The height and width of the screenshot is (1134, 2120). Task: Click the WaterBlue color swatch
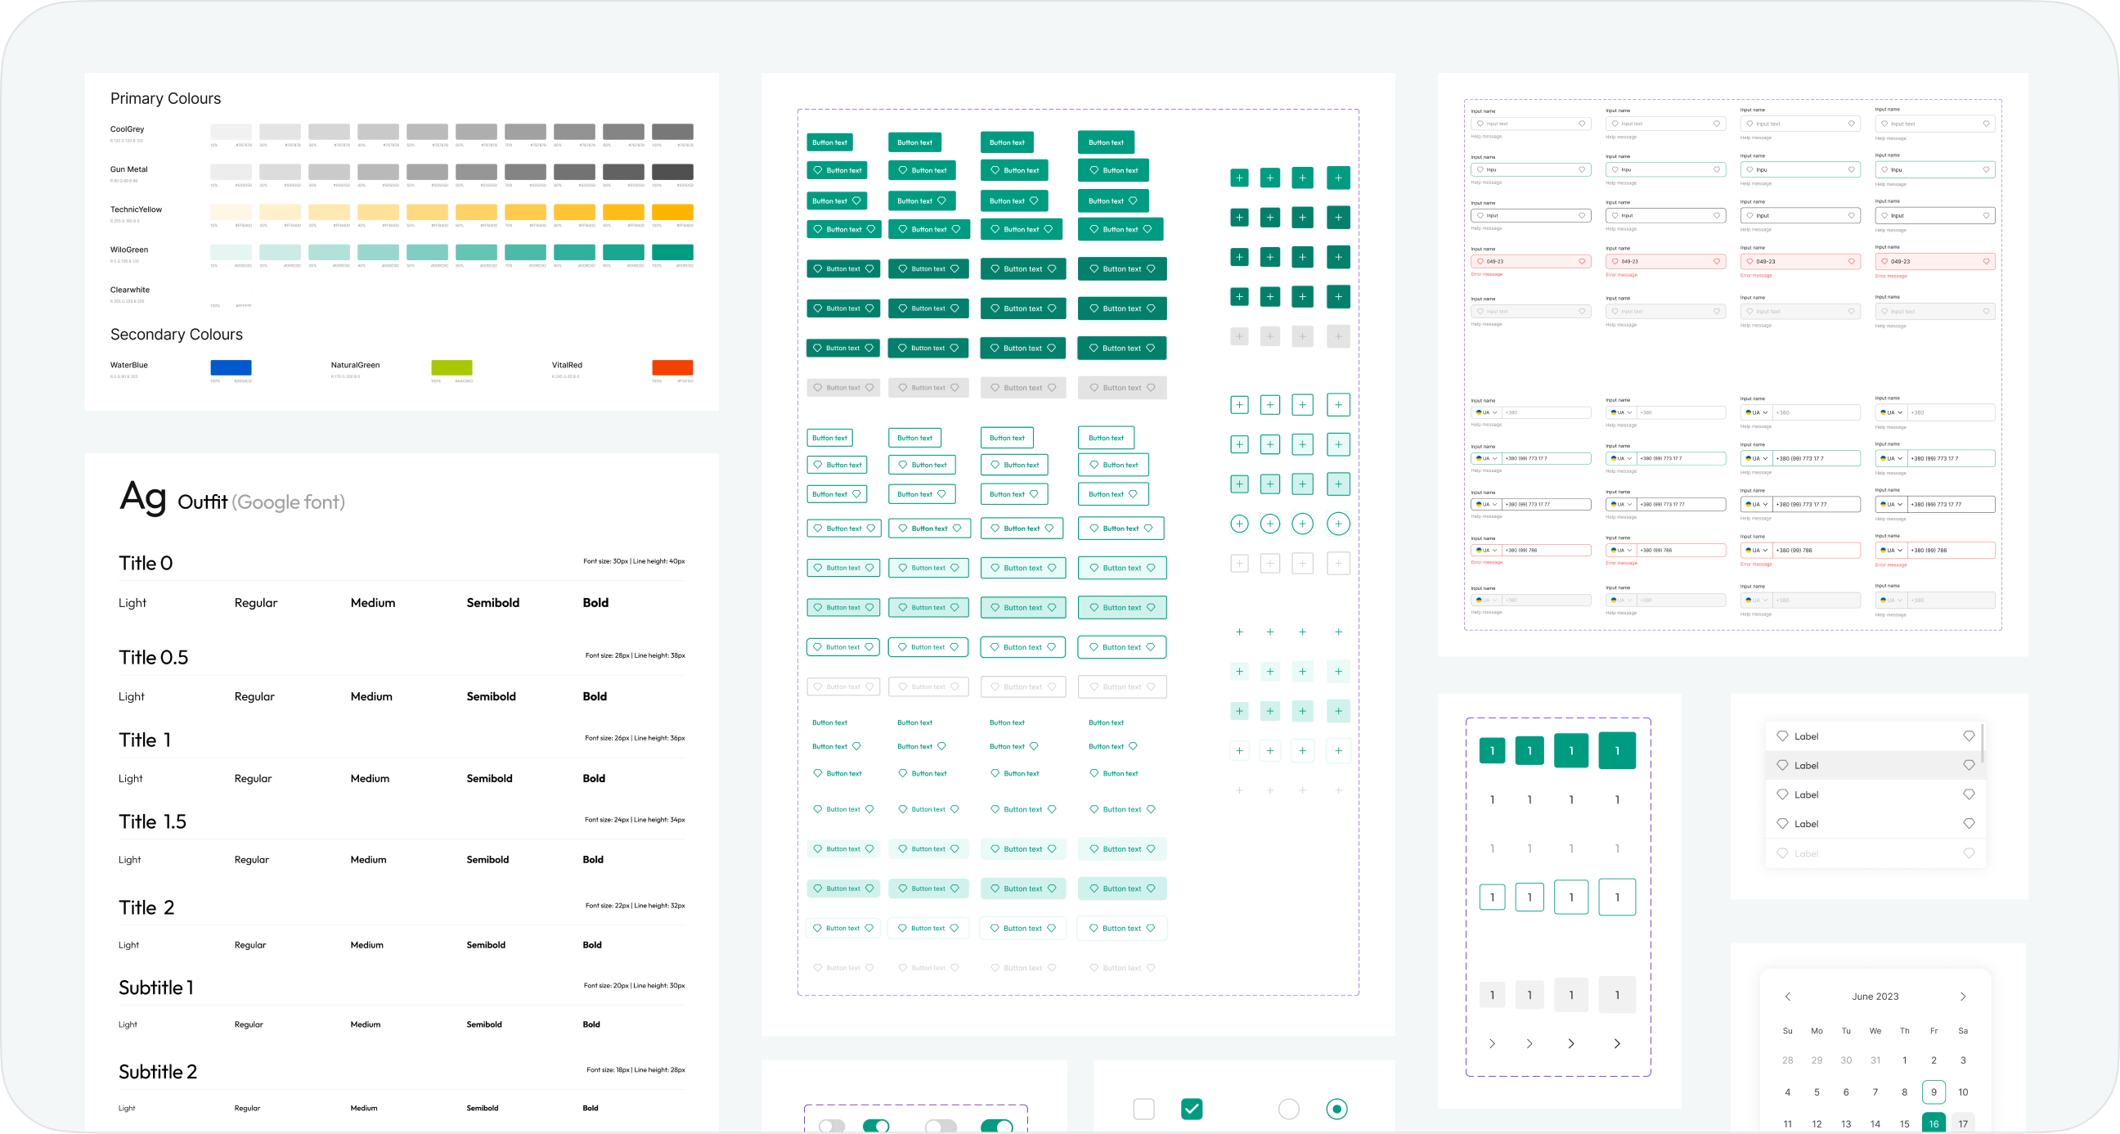click(231, 367)
